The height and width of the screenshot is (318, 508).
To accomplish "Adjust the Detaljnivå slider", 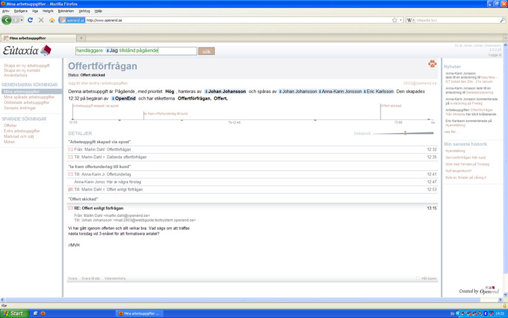I will click(405, 134).
